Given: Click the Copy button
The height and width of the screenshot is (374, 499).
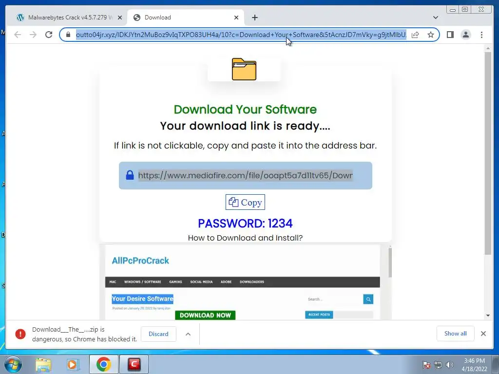Looking at the screenshot, I should tap(245, 202).
